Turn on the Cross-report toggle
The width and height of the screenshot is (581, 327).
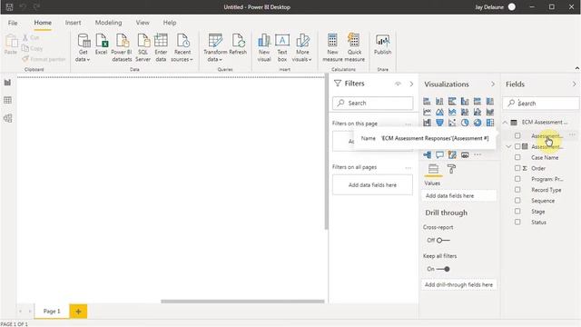click(x=443, y=240)
